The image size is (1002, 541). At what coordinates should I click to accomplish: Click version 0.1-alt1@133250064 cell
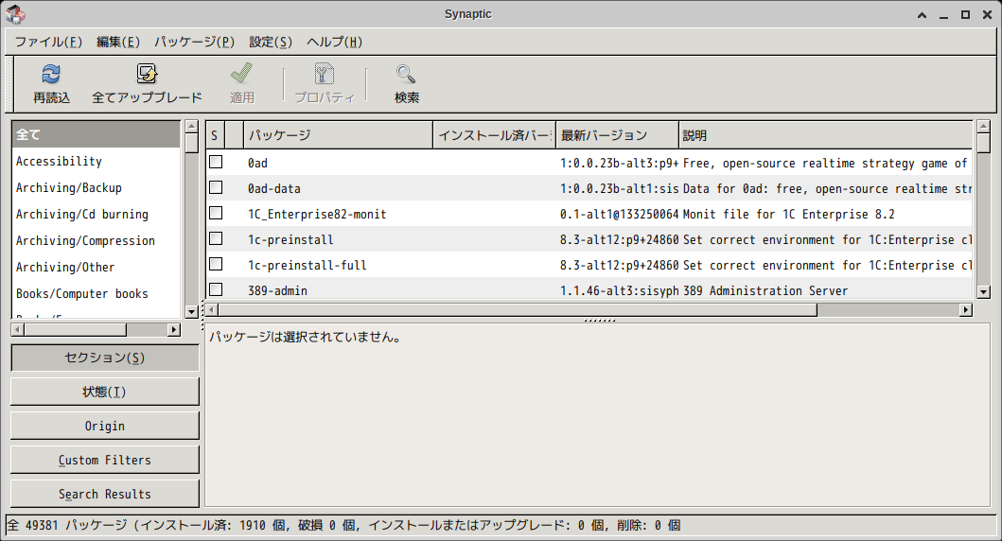619,214
